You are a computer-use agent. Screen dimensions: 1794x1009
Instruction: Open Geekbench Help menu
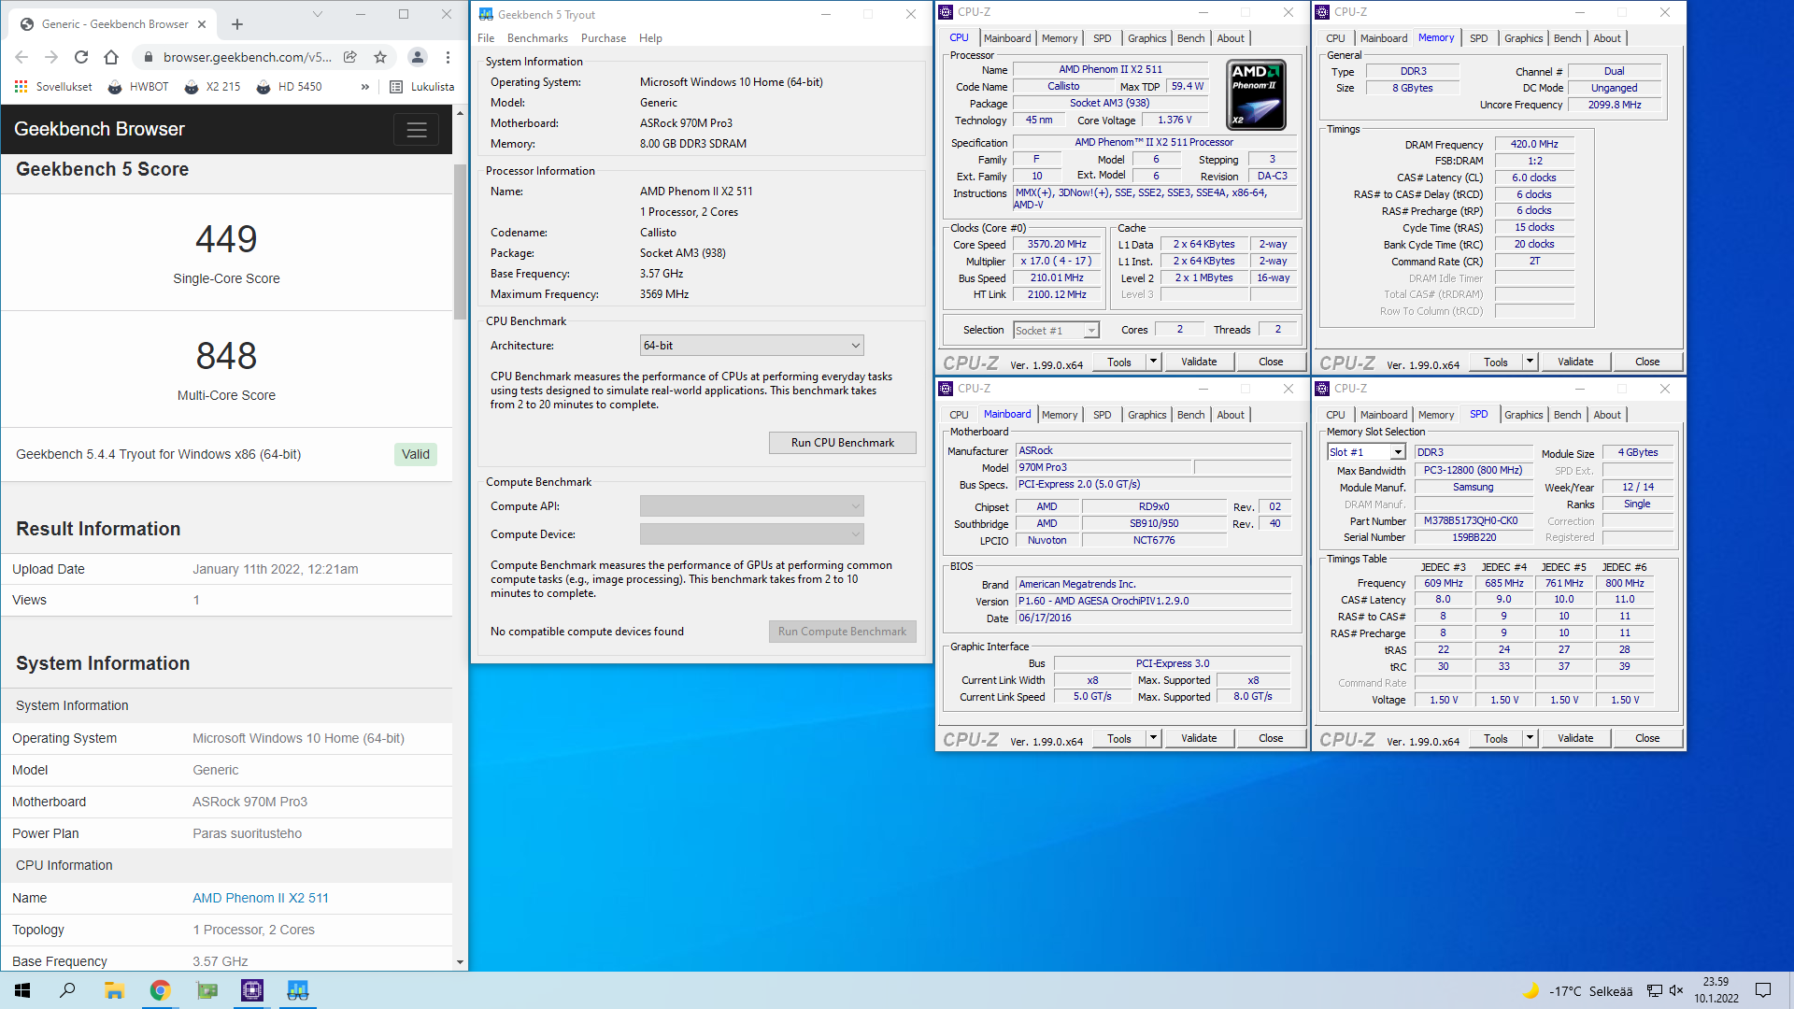coord(650,38)
